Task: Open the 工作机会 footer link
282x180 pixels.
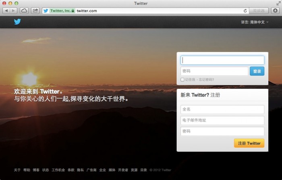Action: tap(58, 170)
